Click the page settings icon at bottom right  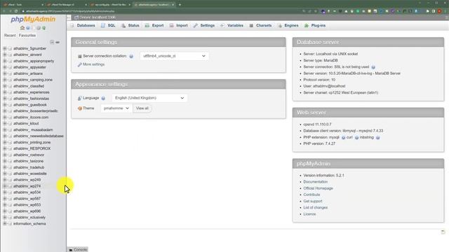coord(443,232)
